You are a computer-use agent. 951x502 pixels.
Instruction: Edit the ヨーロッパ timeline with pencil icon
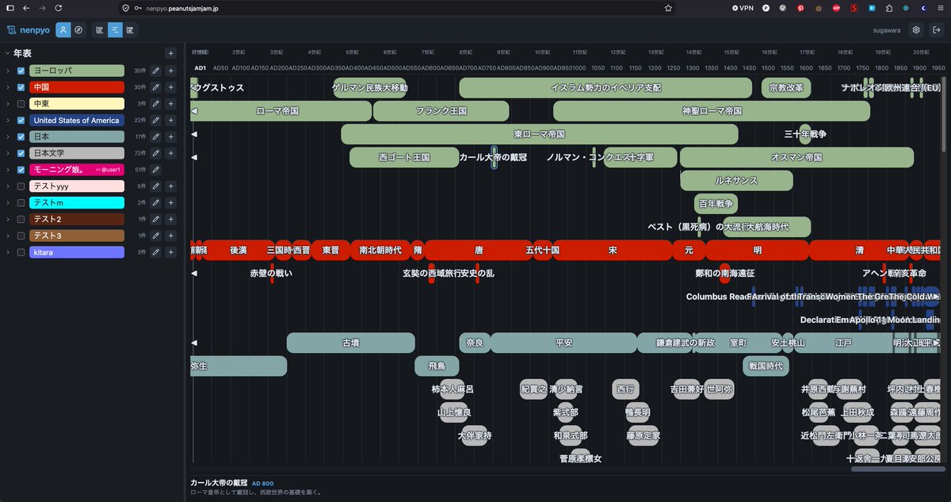156,71
